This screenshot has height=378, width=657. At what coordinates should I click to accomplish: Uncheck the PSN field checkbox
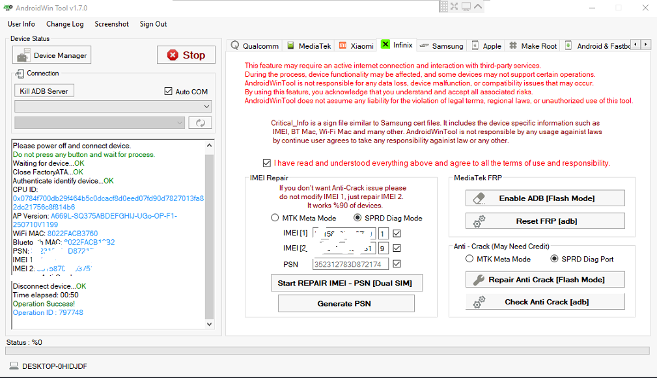(397, 263)
